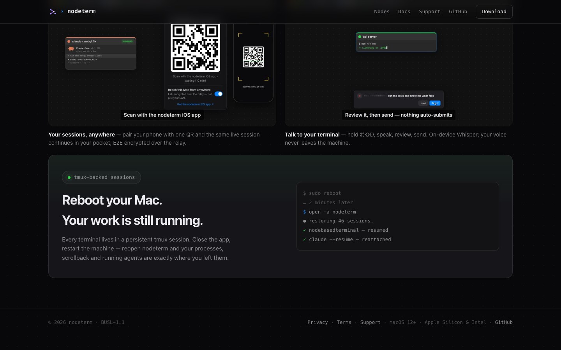This screenshot has height=350, width=561.
Task: Click the Insert button in the voice panel
Action: pos(423,103)
